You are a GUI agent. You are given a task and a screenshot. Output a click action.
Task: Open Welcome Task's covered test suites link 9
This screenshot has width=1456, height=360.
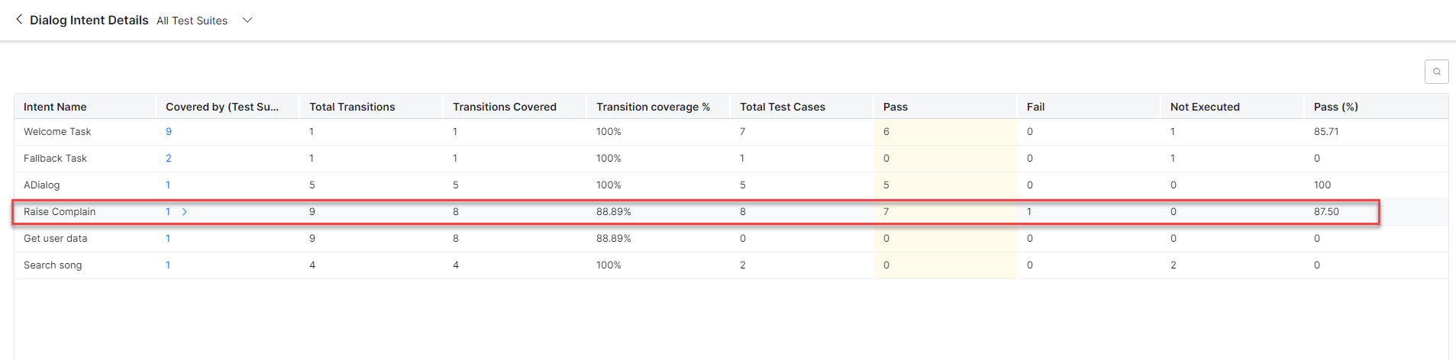169,132
